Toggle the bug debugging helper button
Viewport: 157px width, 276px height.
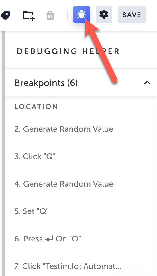tap(81, 15)
